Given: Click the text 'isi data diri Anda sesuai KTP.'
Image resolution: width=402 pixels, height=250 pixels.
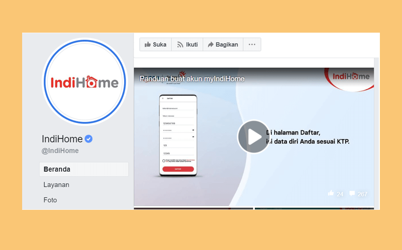Looking at the screenshot, I should 308,142.
